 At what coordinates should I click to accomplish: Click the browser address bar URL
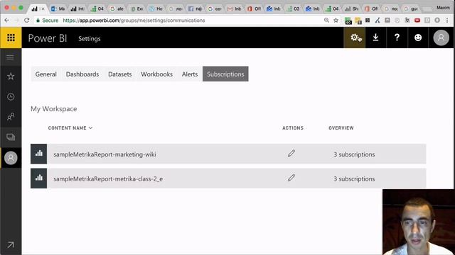click(x=134, y=21)
